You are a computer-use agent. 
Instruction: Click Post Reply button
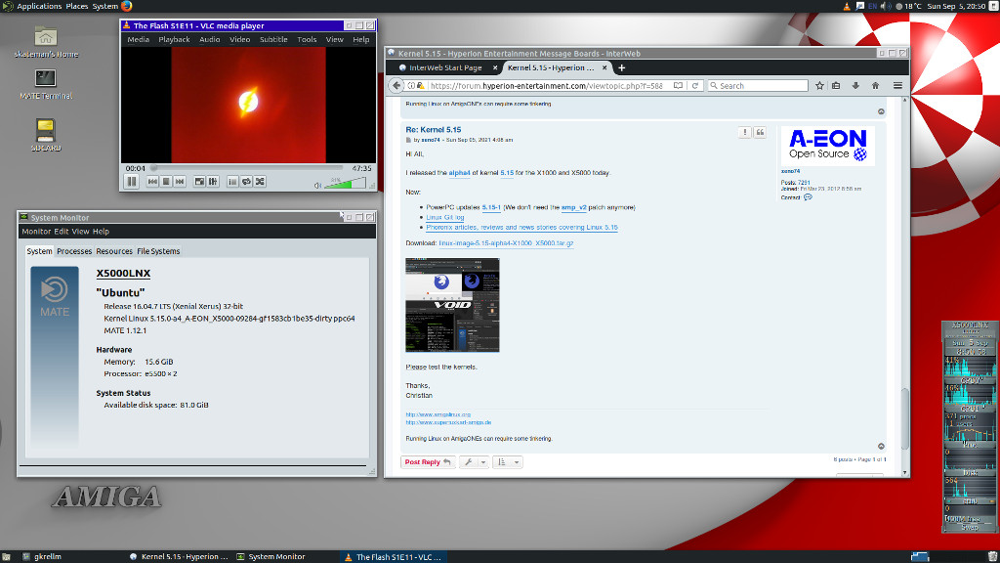[428, 462]
